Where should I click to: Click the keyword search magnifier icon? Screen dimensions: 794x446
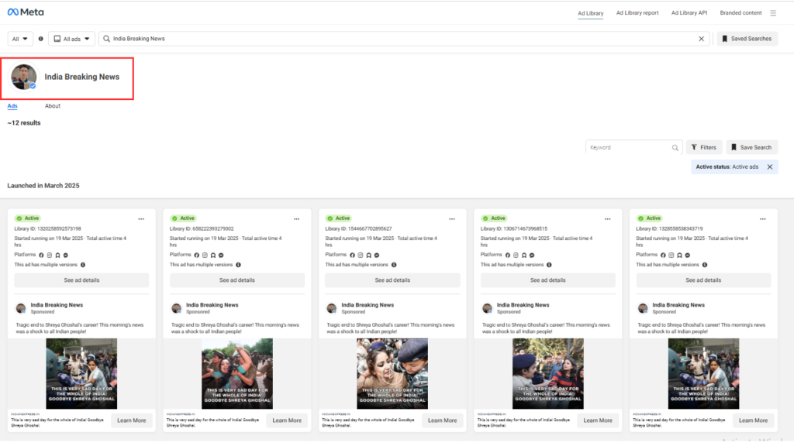(x=675, y=148)
